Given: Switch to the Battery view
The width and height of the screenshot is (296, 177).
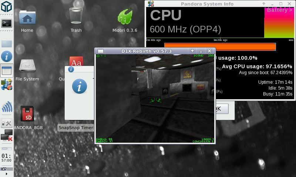Looking at the screenshot, I should pos(279,10).
